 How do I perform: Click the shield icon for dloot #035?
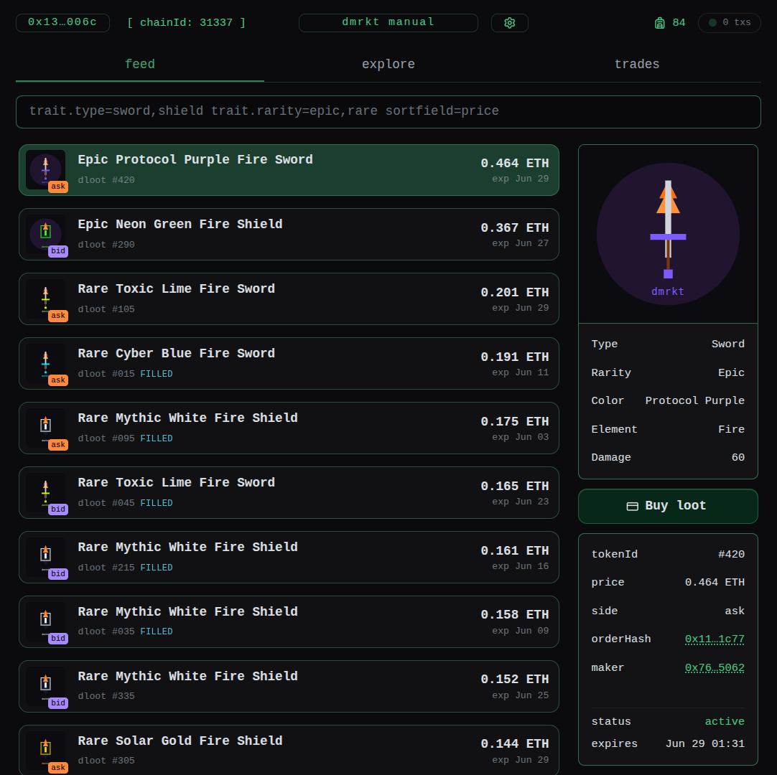[x=45, y=621]
